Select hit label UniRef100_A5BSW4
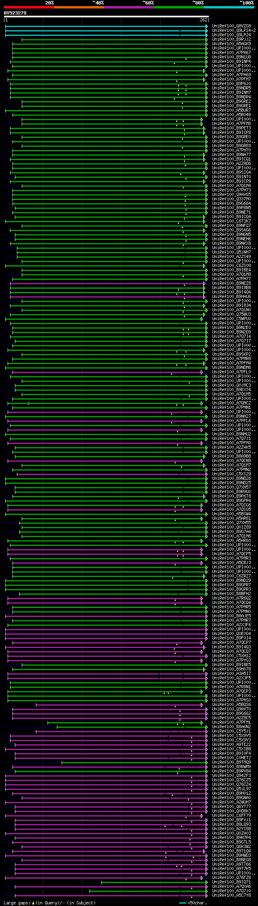This screenshot has width=258, height=906. (x=231, y=514)
